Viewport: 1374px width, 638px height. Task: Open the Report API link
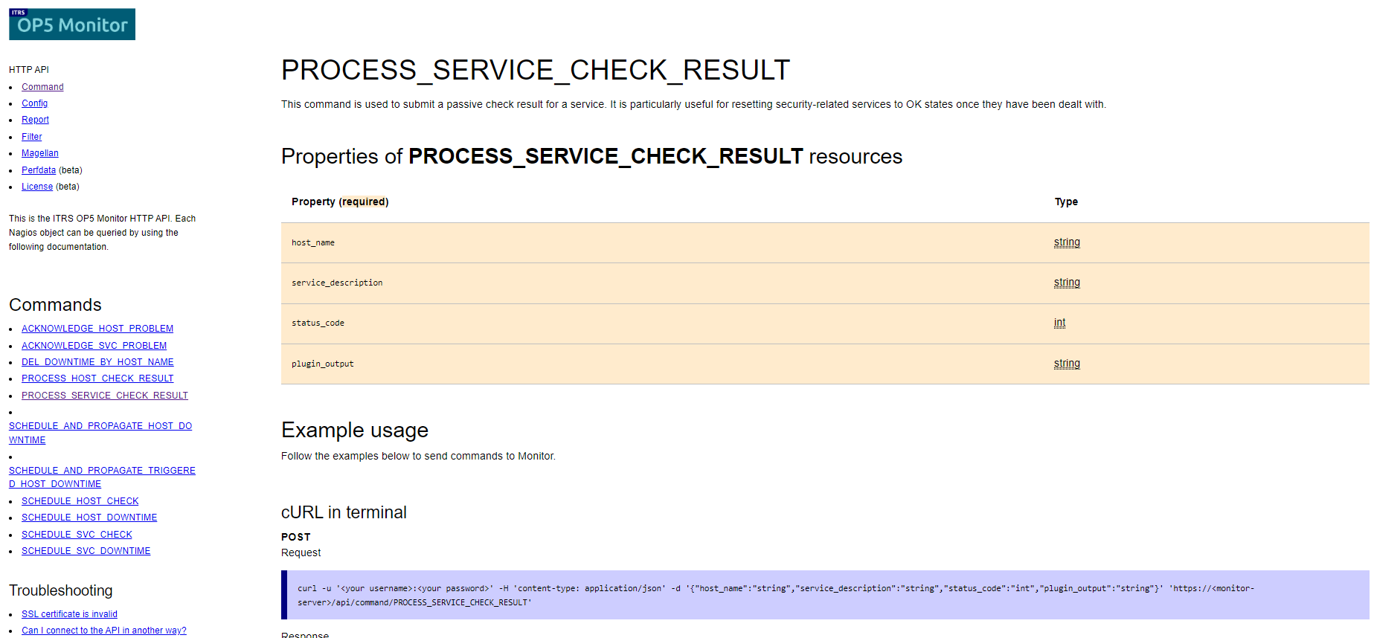tap(35, 120)
